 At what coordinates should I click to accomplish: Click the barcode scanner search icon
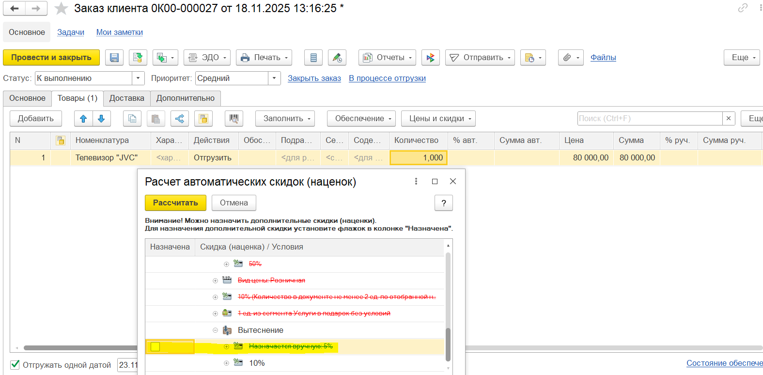point(234,119)
